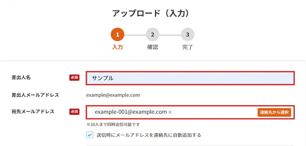Click the アップロード（入力） page heading

[151, 13]
